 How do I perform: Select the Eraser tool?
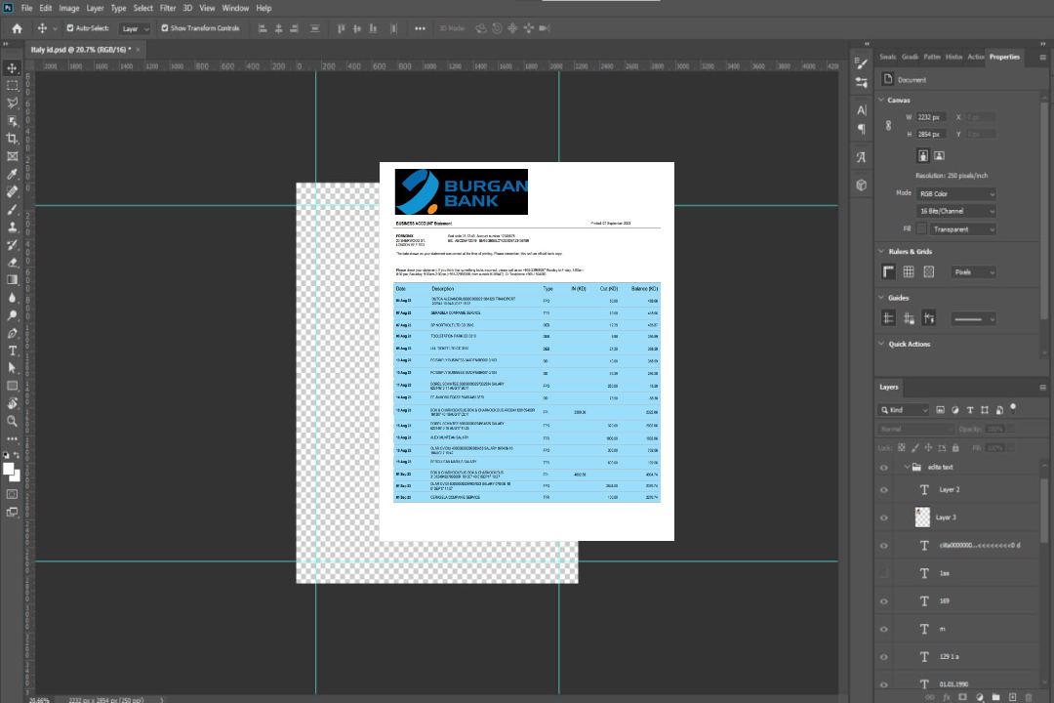click(x=13, y=263)
